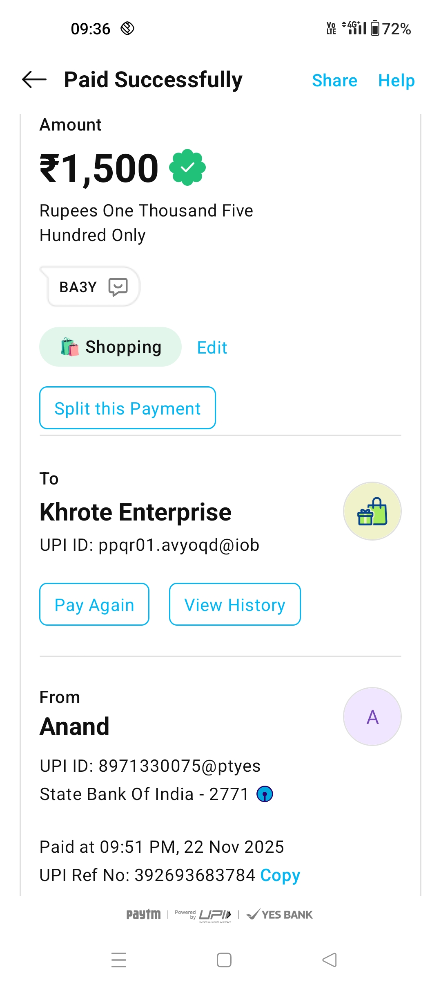Tap the BA3Y message note bubble
Image resolution: width=441 pixels, height=987 pixels.
(78, 287)
